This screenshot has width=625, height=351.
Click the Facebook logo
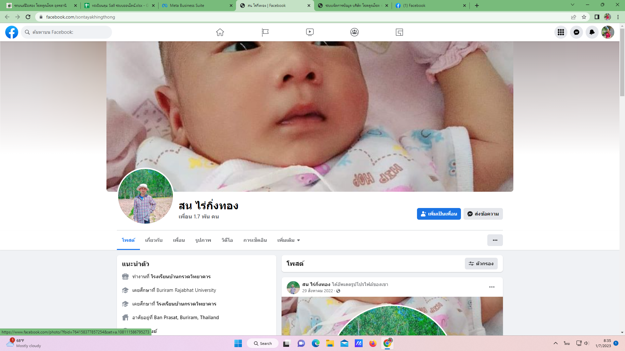click(x=12, y=32)
